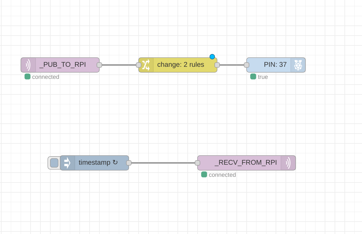Click the output port of _PUB_TO_RPI
The width and height of the screenshot is (362, 234).
pos(99,65)
